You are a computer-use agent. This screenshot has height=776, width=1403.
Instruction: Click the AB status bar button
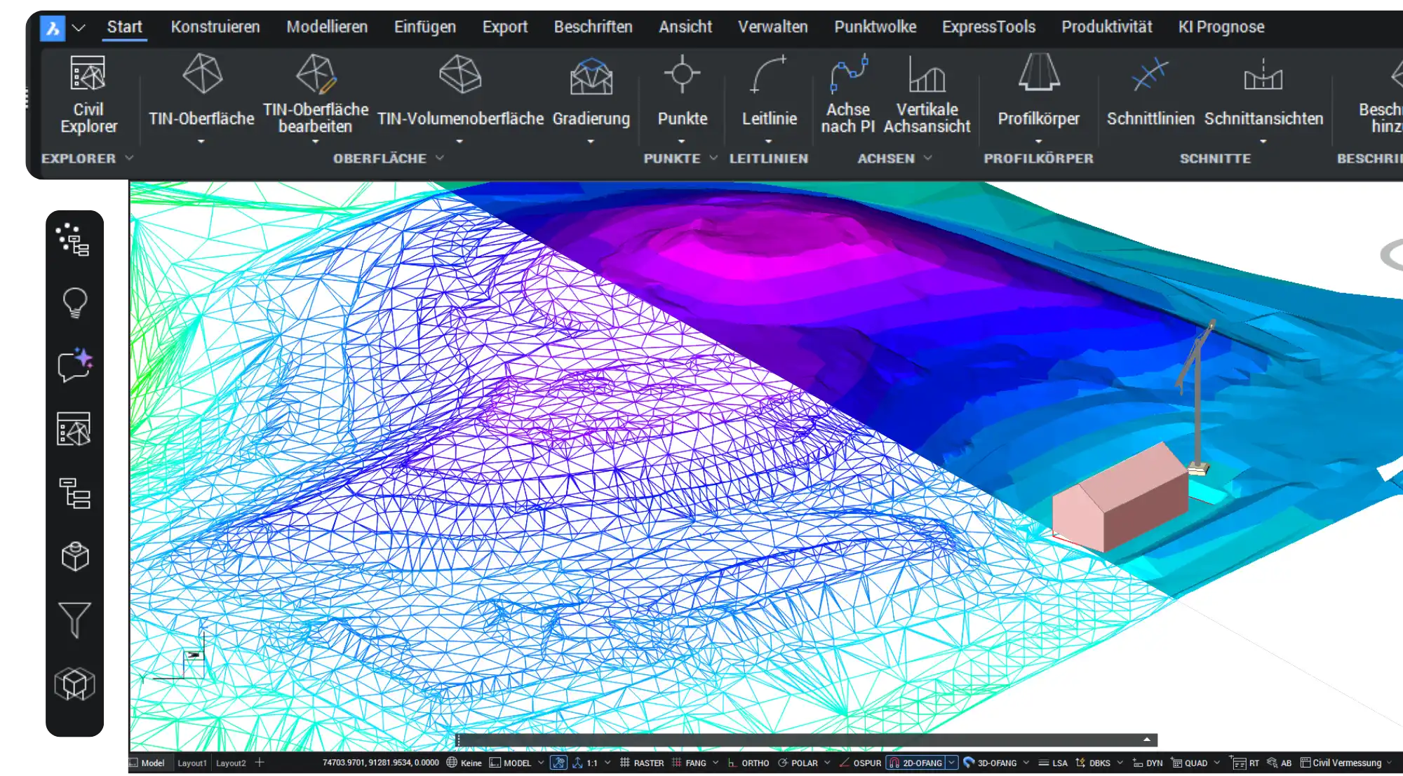click(x=1279, y=763)
